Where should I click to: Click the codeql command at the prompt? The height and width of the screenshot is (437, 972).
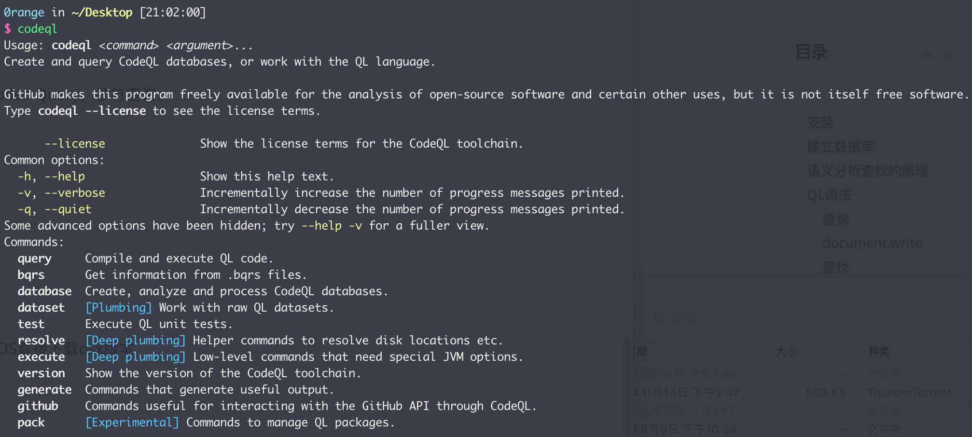pyautogui.click(x=37, y=29)
